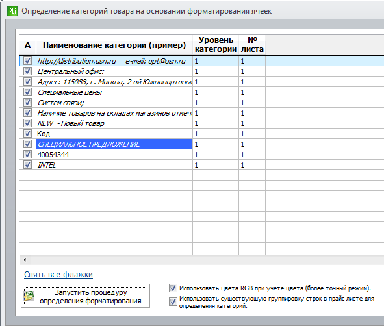
Task: Uncheck the http://distribution.usn.ru row checkbox
Action: [27, 60]
